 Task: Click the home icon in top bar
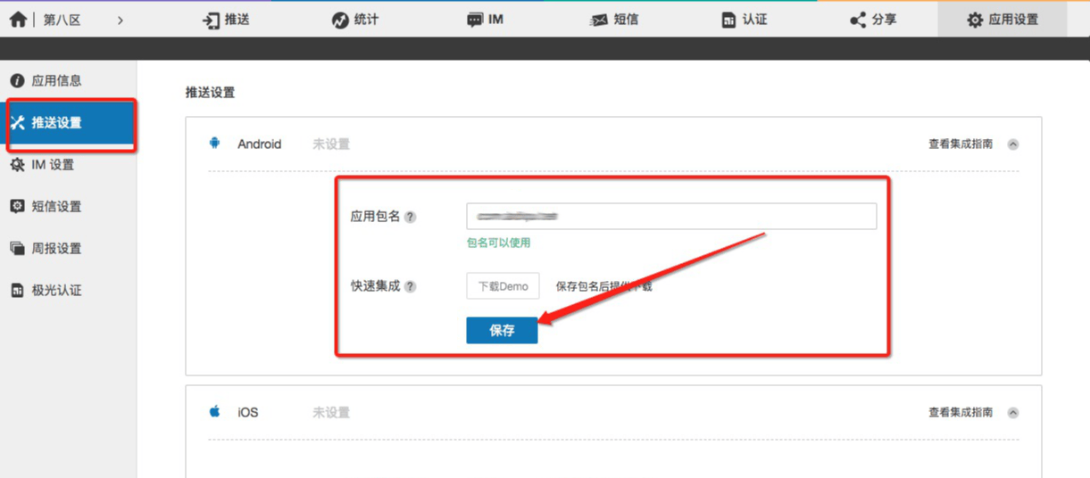coord(17,19)
